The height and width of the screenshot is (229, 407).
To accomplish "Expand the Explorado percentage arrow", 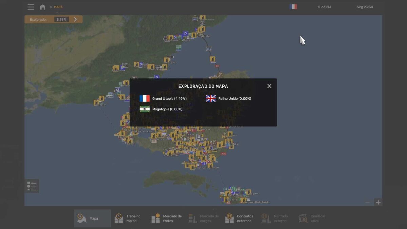I will (75, 19).
